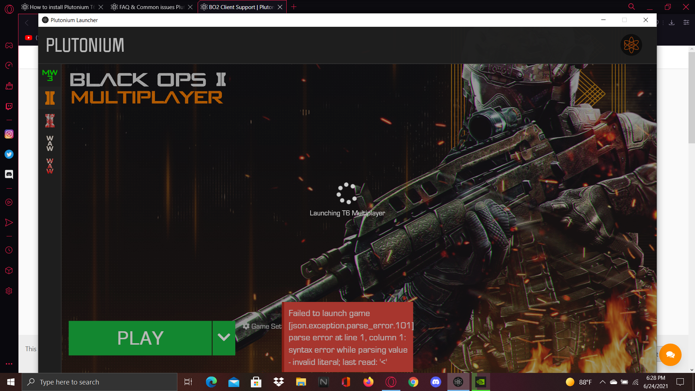The height and width of the screenshot is (391, 695).
Task: Open Discord from taskbar
Action: pos(436,382)
